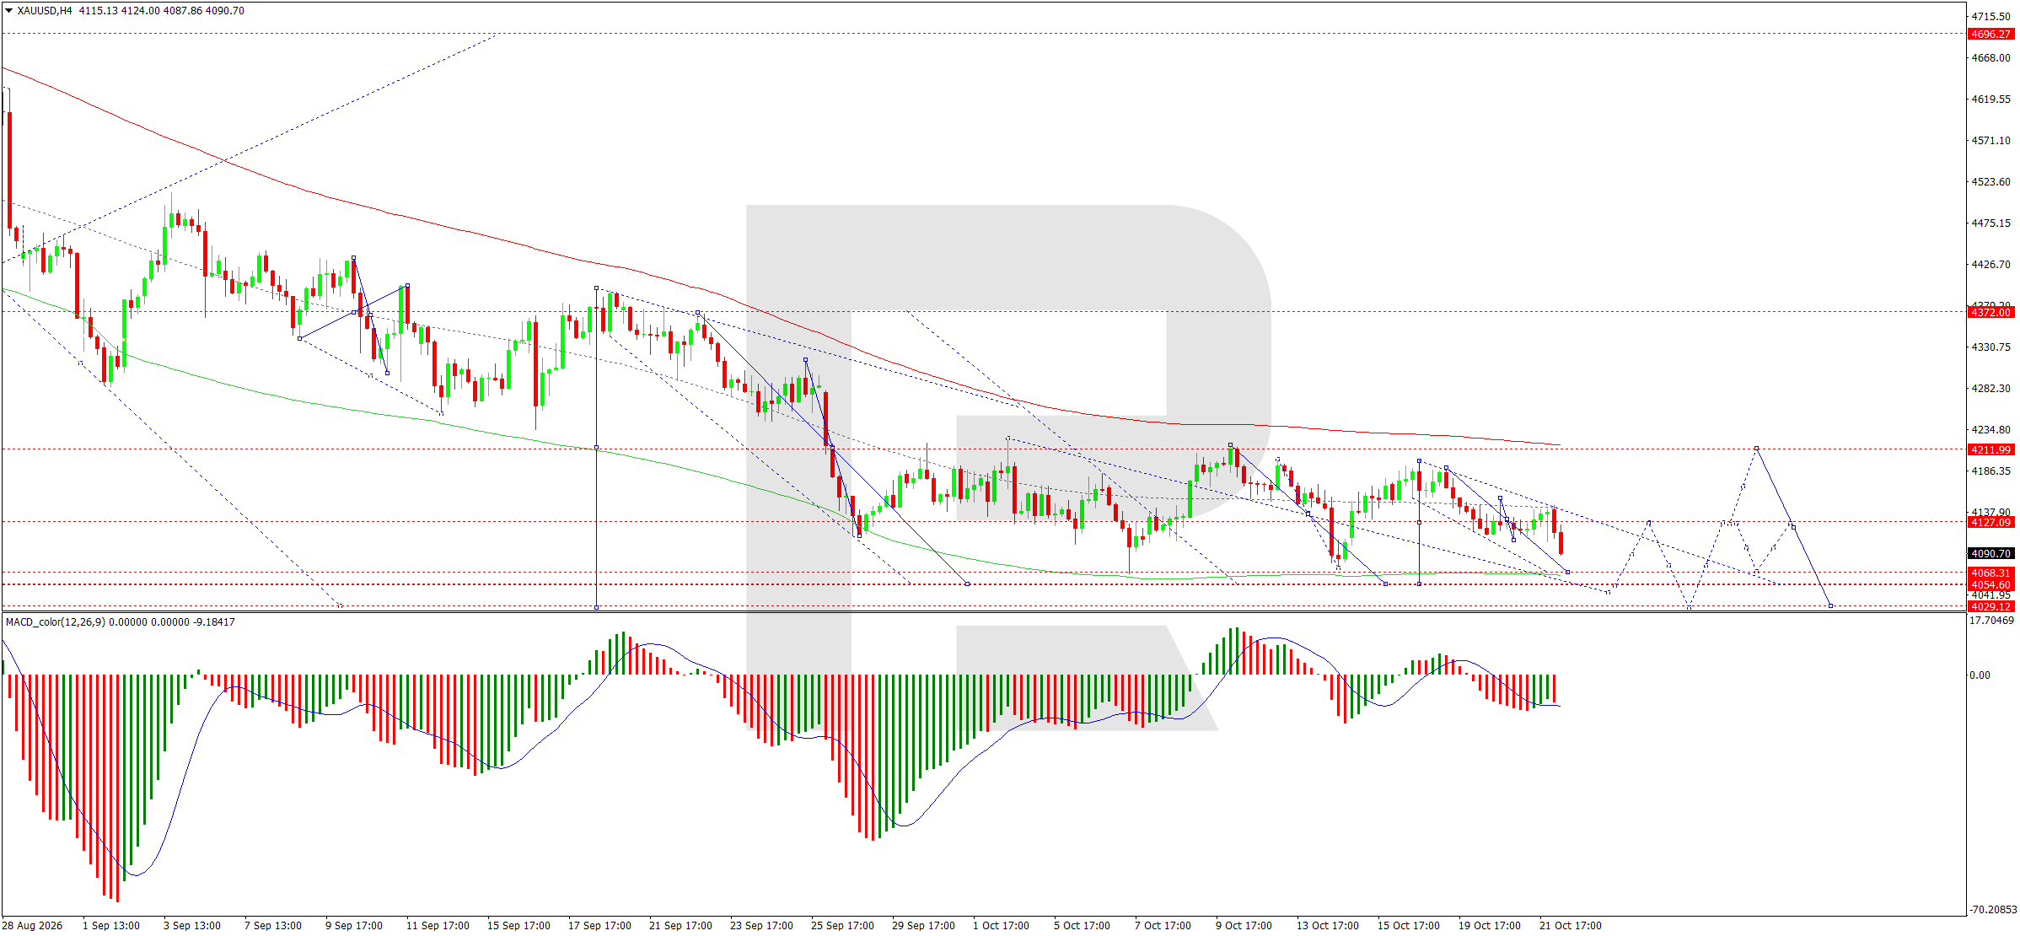Click the 4372.00 red price level label
The image size is (2020, 936).
click(1990, 313)
